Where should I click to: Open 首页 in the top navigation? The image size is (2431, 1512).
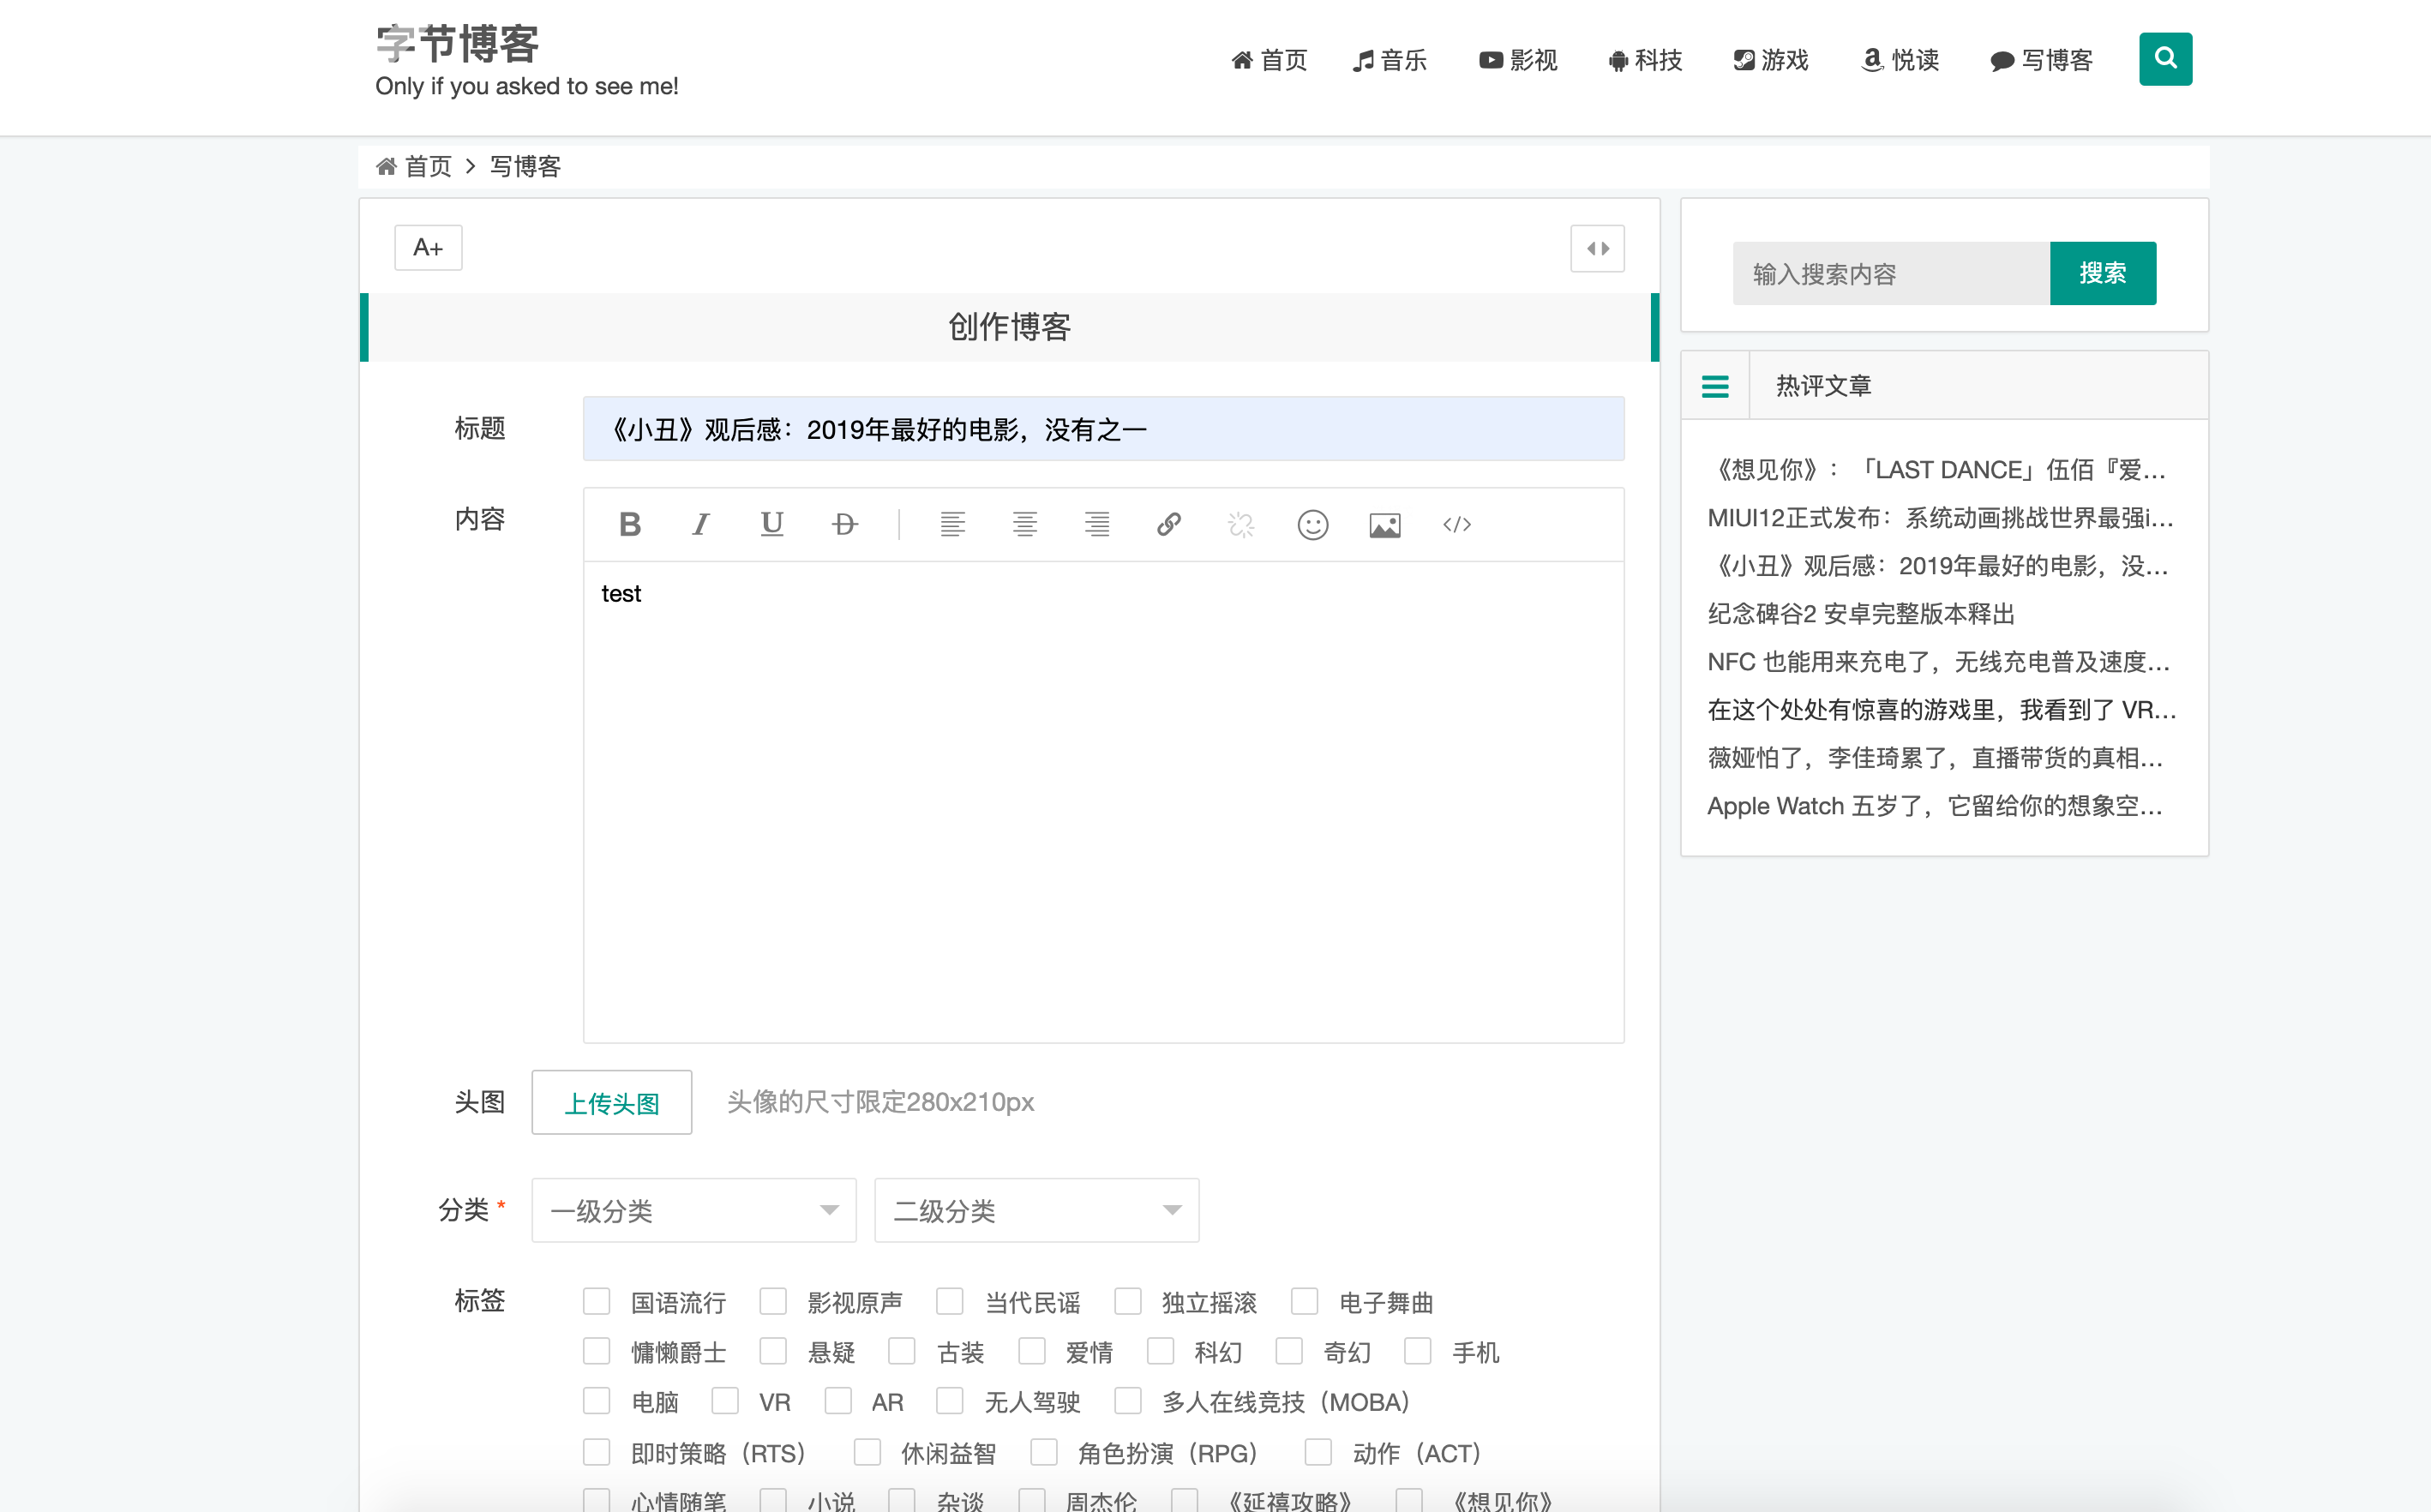coord(1269,60)
